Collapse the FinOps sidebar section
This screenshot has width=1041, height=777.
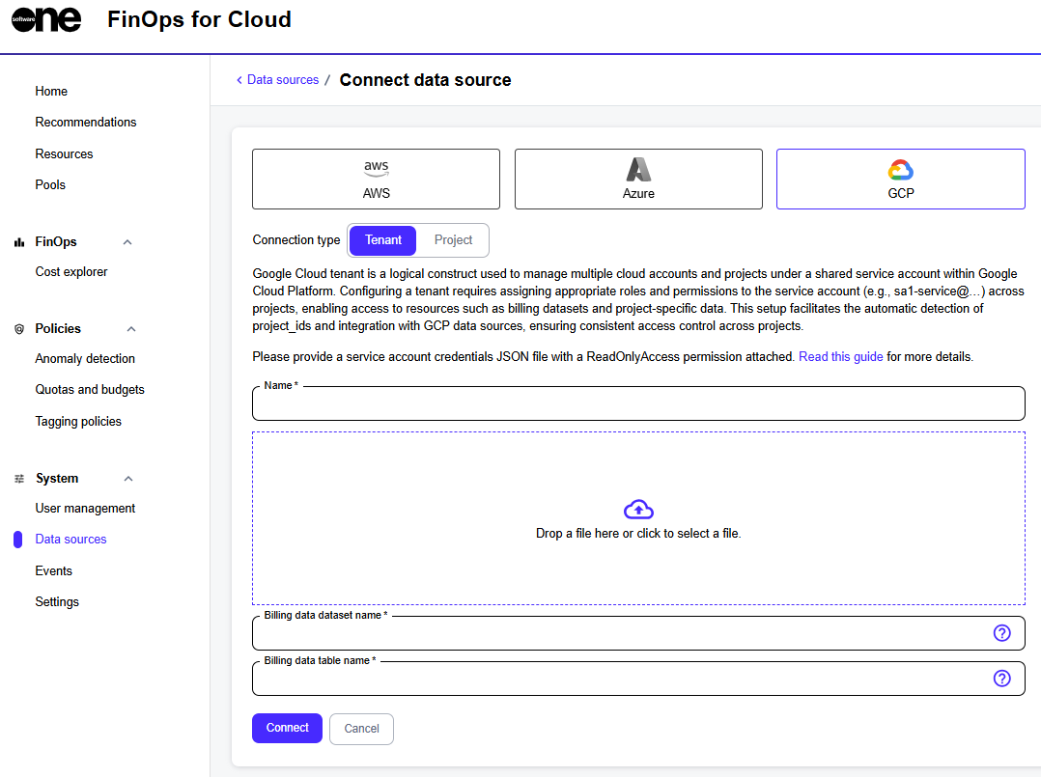click(127, 242)
